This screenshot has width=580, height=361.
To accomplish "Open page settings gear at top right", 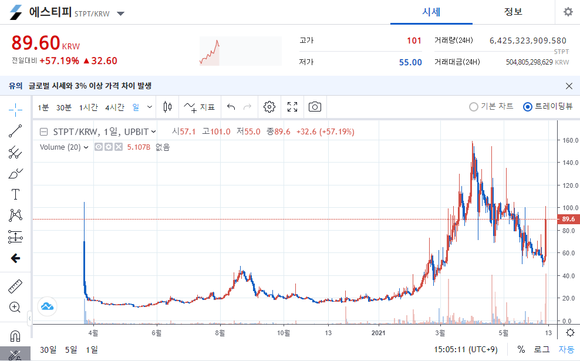I will pyautogui.click(x=568, y=12).
